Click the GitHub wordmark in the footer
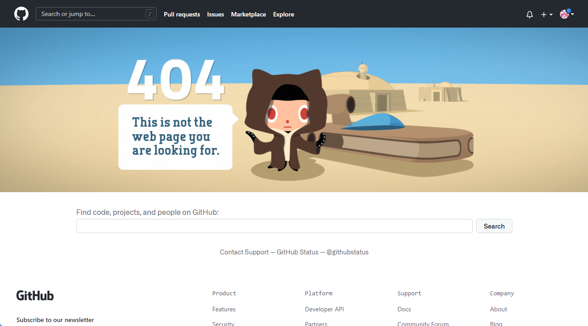This screenshot has width=588, height=326. pos(35,296)
